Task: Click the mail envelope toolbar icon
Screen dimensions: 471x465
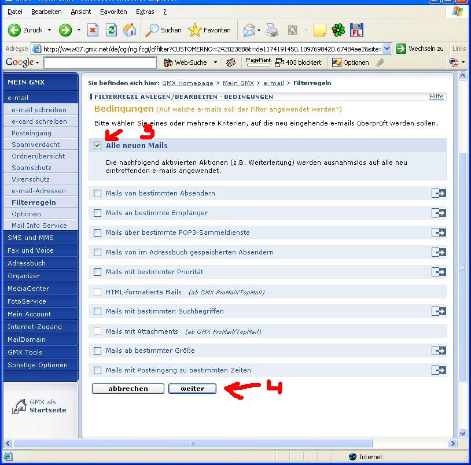Action: click(249, 30)
